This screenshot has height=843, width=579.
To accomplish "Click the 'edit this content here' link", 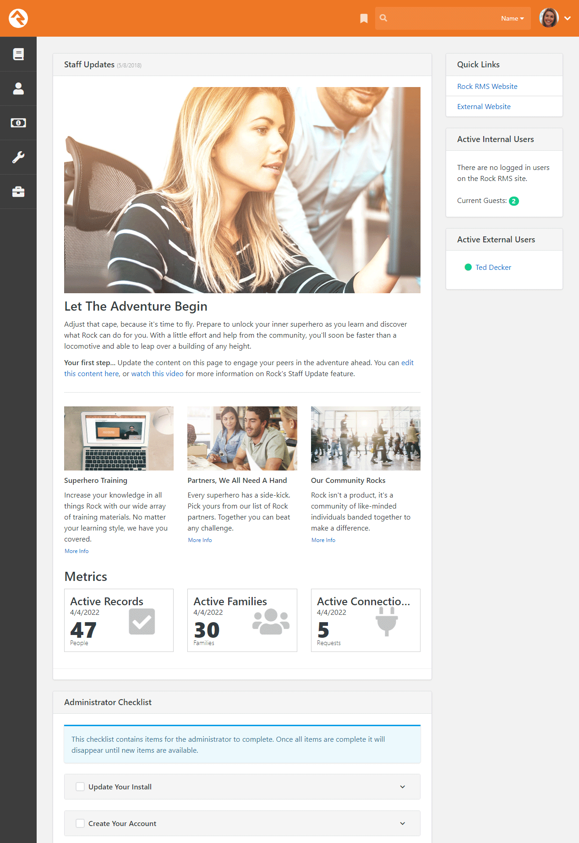I will click(x=92, y=373).
